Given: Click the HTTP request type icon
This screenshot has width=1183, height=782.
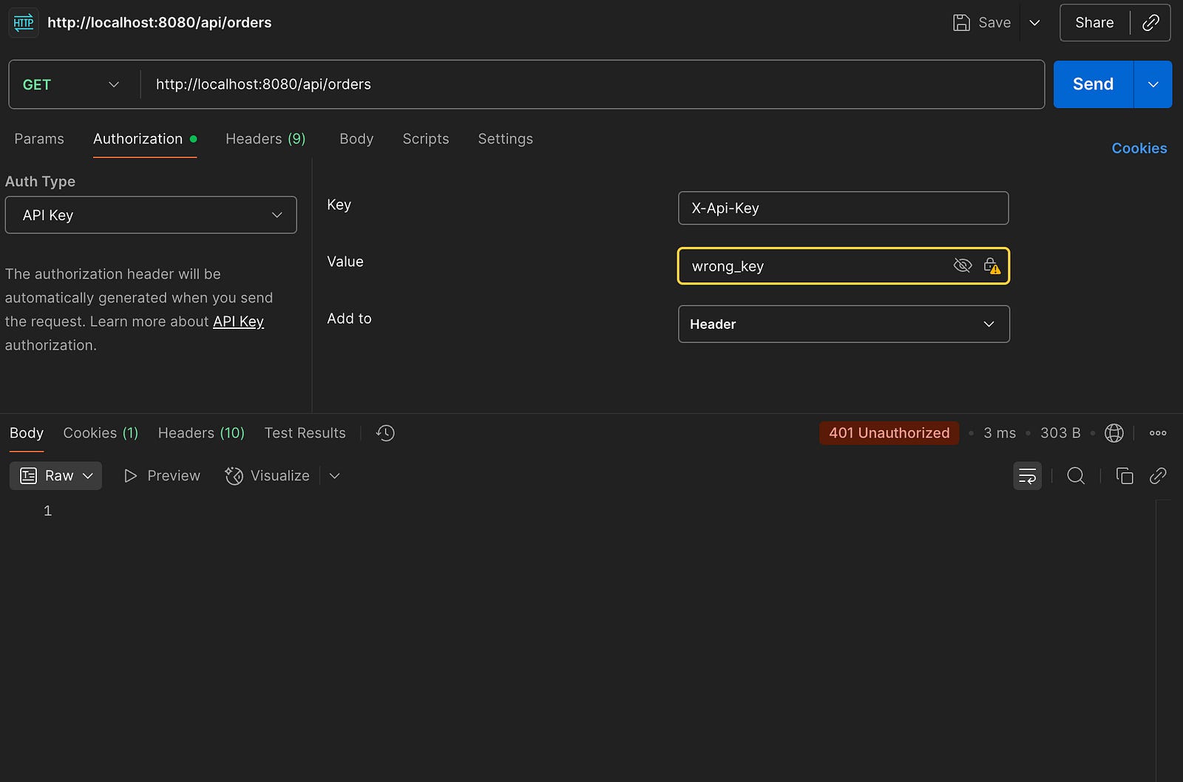Looking at the screenshot, I should click(24, 22).
